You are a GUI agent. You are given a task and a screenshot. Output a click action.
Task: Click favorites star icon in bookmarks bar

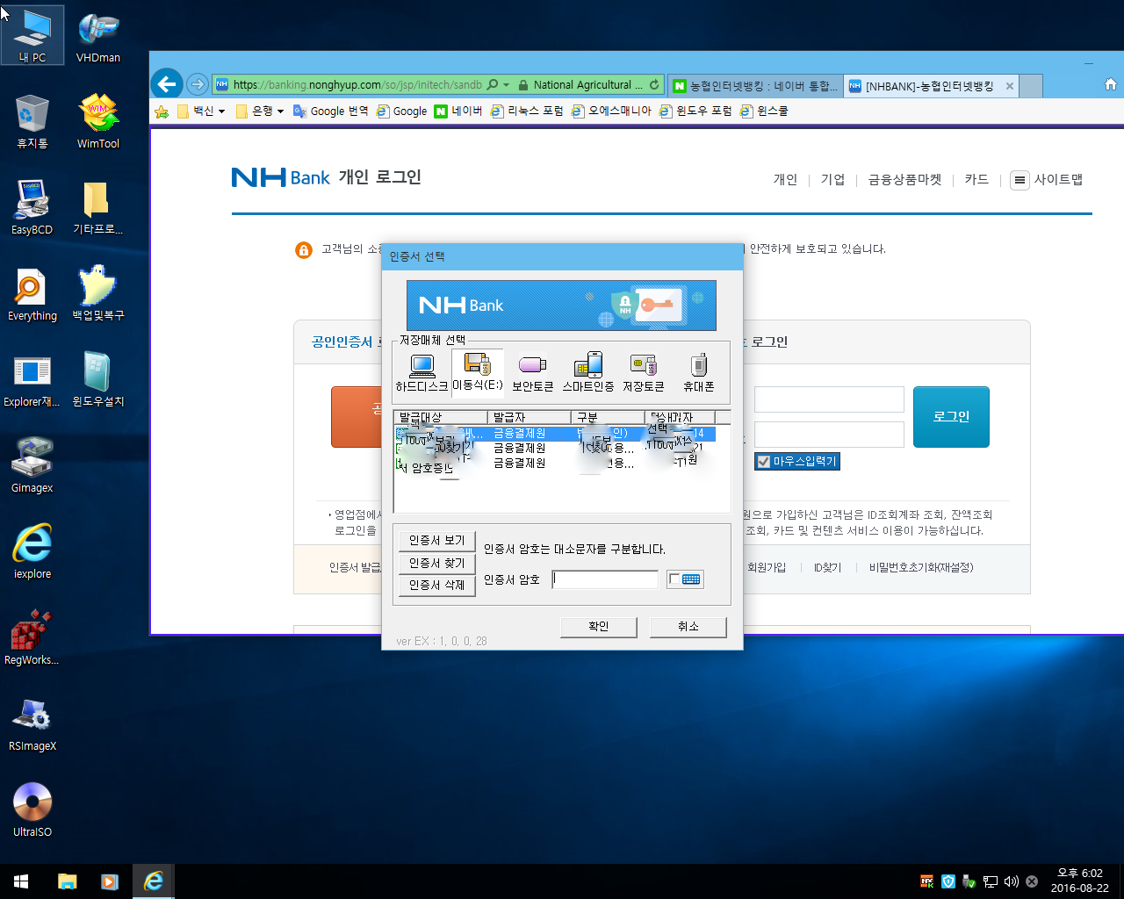tap(162, 111)
